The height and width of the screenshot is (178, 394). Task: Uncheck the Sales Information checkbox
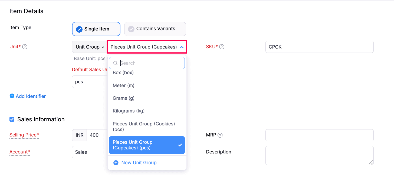pos(12,119)
